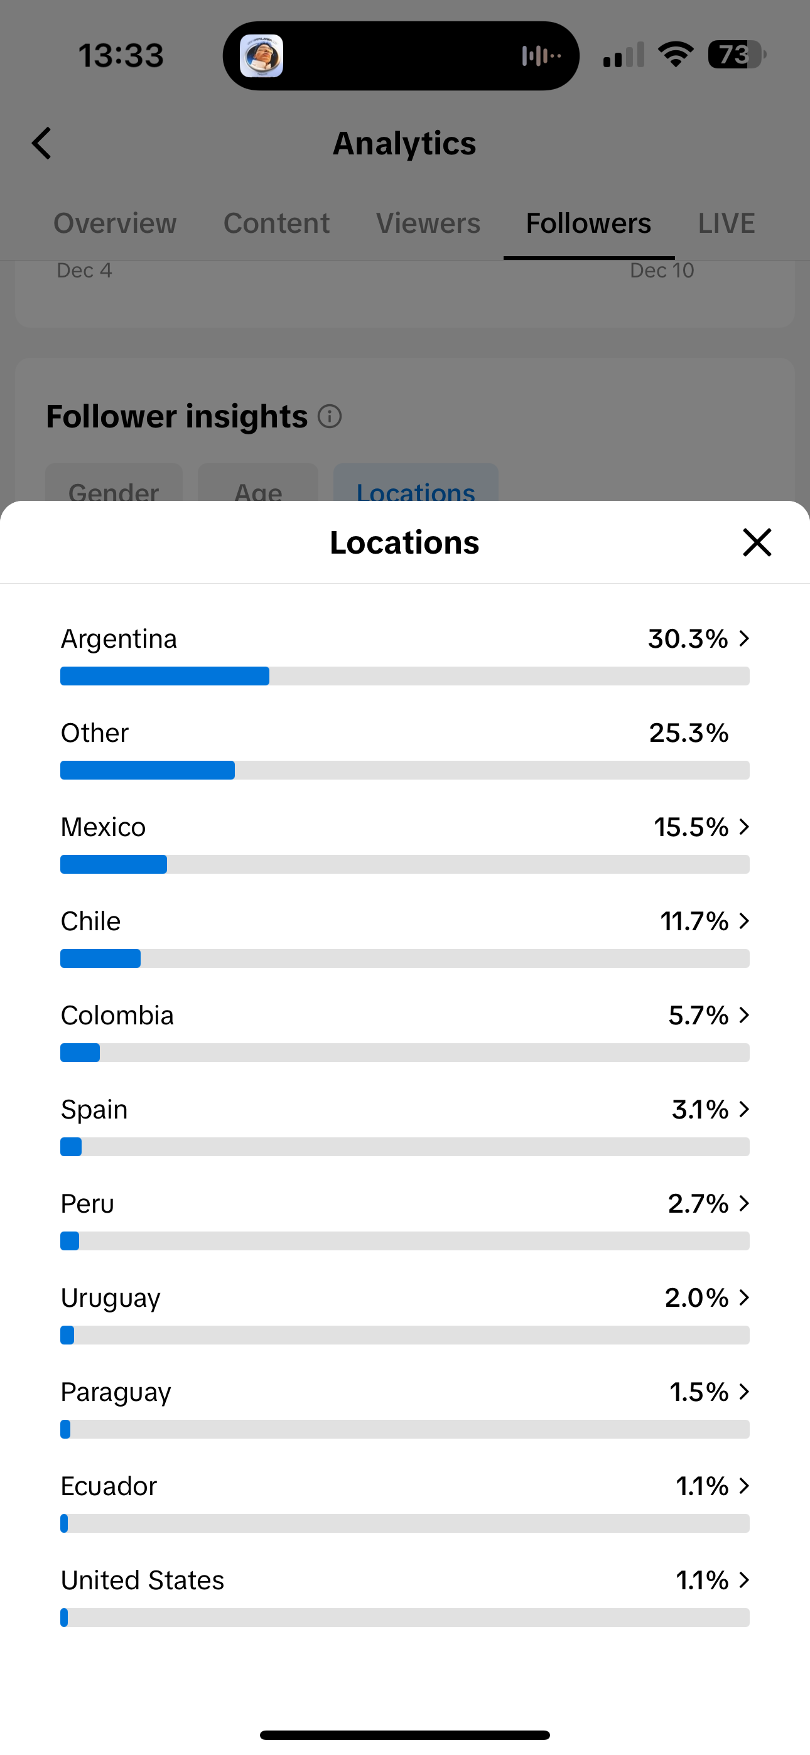The height and width of the screenshot is (1755, 810).
Task: Switch to the Overview tab
Action: click(x=116, y=223)
